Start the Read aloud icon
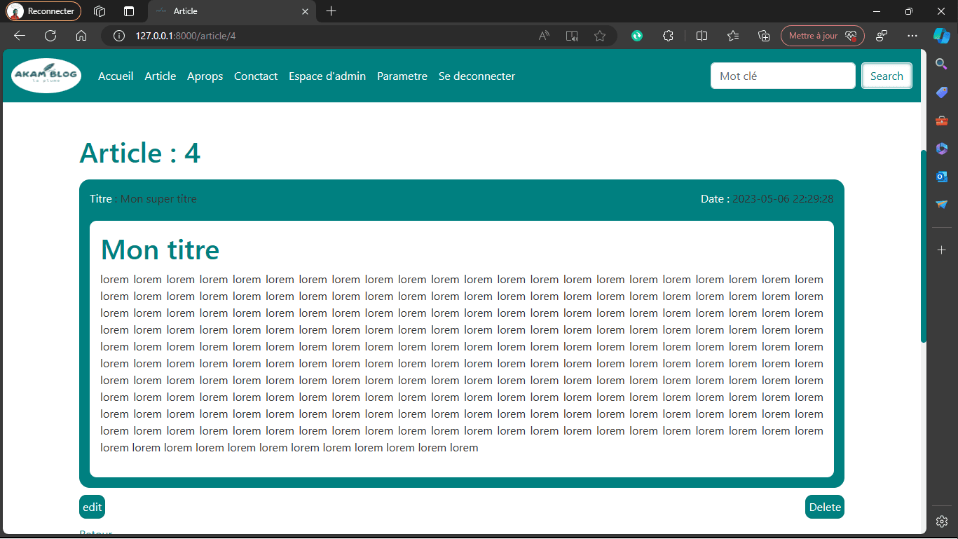 coord(544,36)
